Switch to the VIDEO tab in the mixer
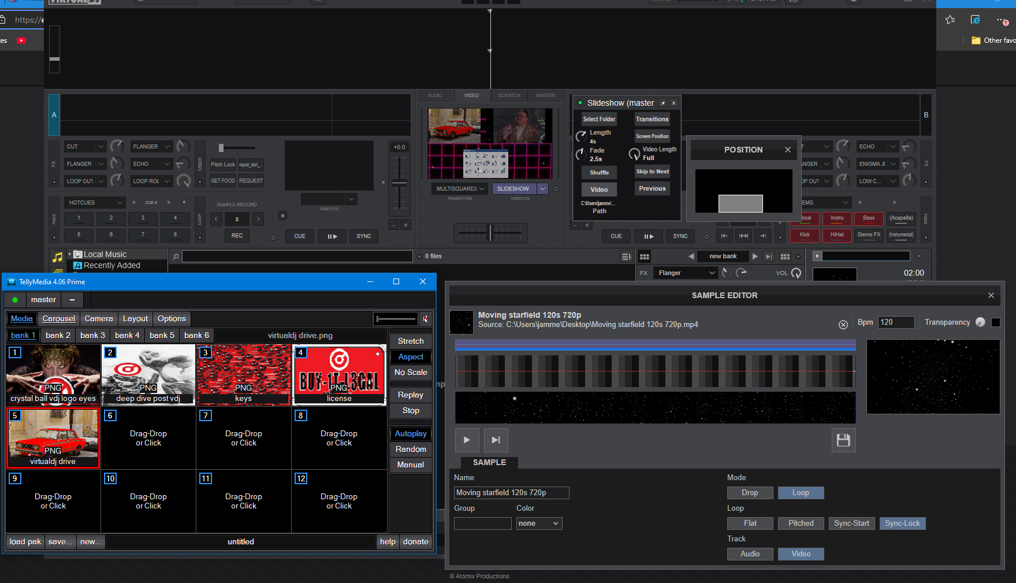Image resolution: width=1016 pixels, height=583 pixels. (x=471, y=95)
